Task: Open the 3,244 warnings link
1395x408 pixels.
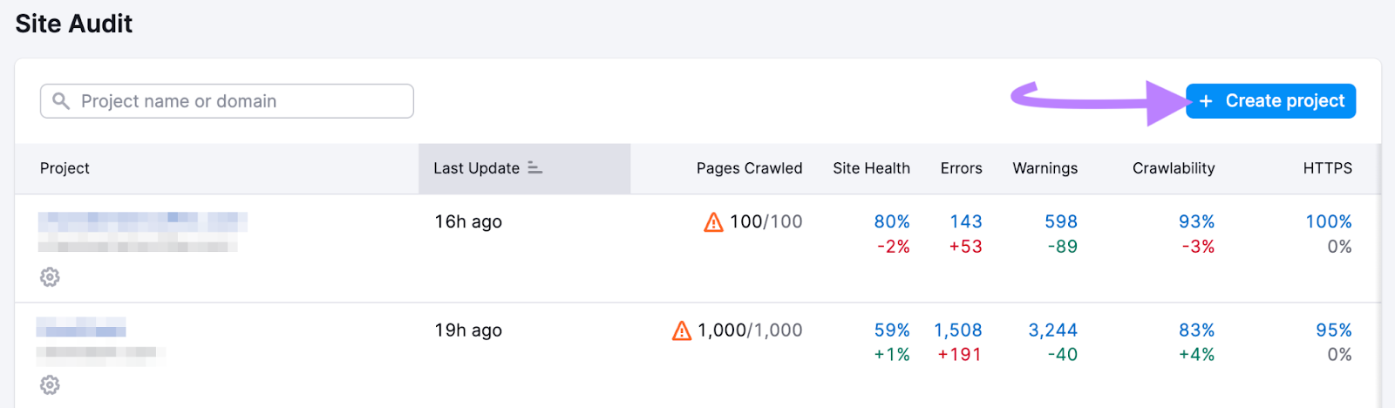Action: [x=1053, y=330]
